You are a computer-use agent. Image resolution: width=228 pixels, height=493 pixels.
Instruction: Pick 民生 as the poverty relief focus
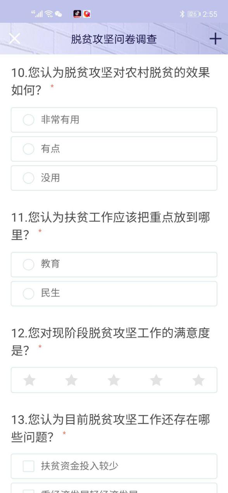[114, 294]
